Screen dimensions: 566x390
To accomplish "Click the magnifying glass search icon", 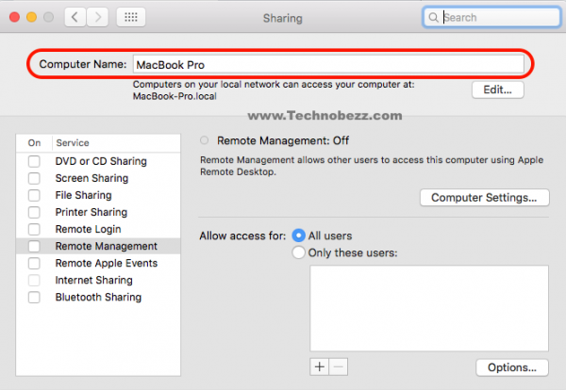I will coord(433,17).
